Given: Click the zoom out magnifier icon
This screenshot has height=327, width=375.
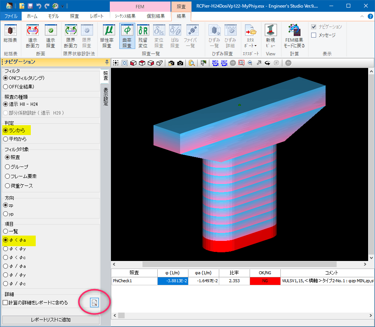Looking at the screenshot, I should pyautogui.click(x=250, y=63).
